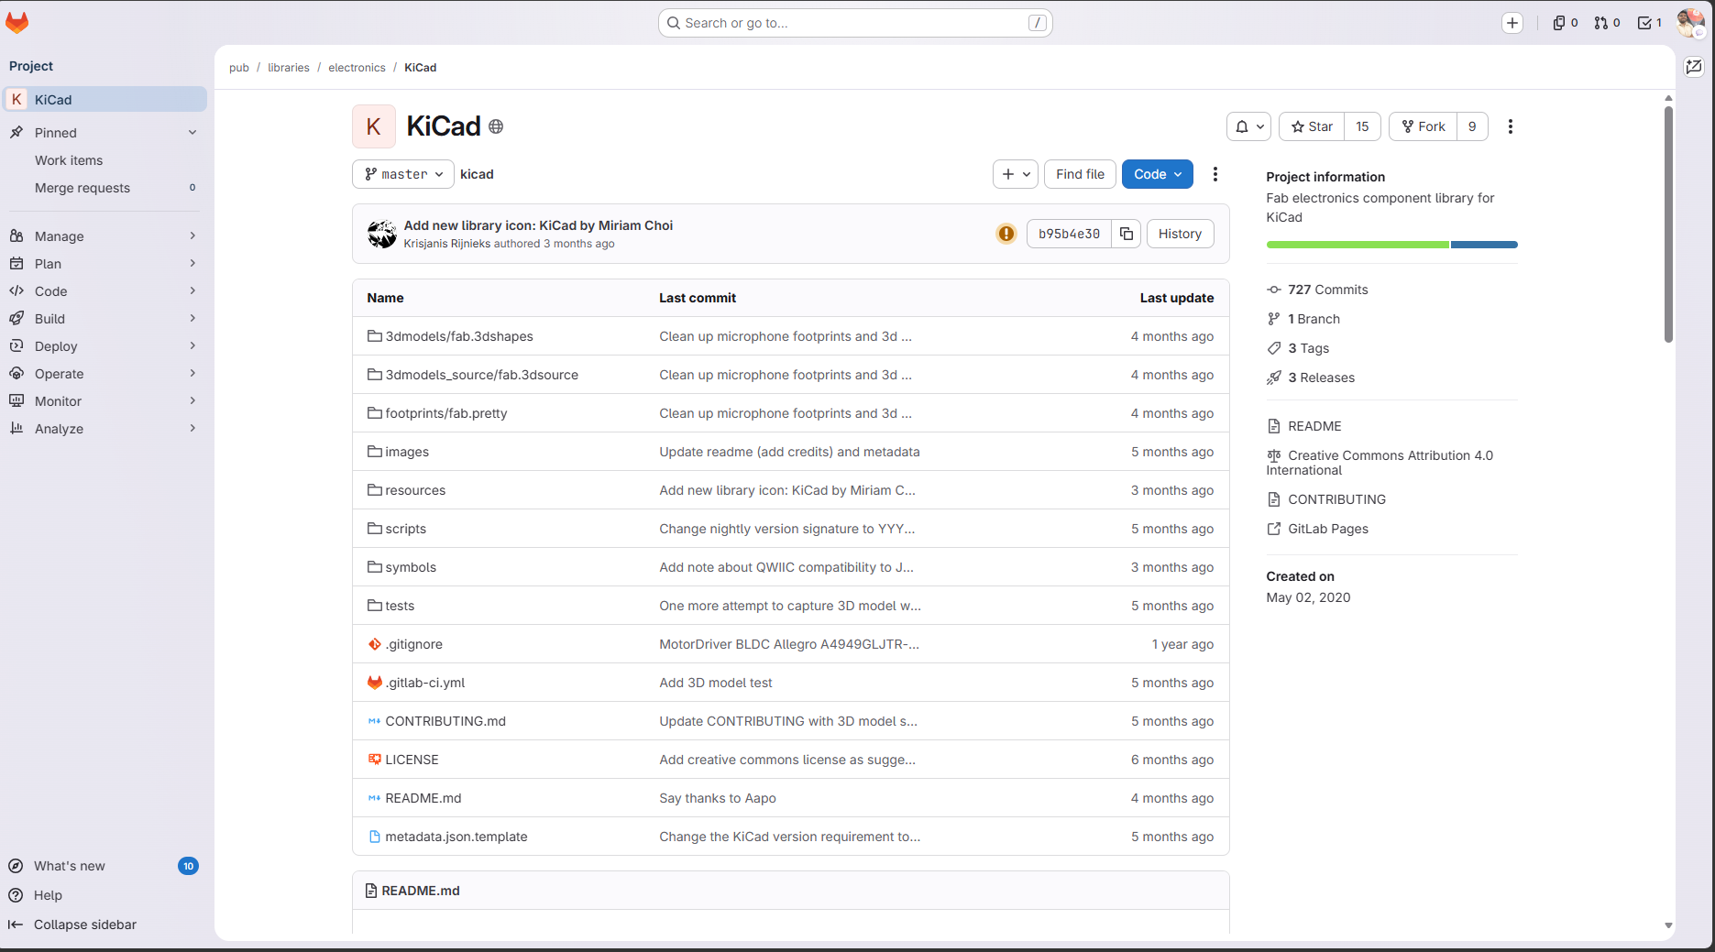1715x952 pixels.
Task: Click commit author avatar image
Action: pyautogui.click(x=382, y=234)
